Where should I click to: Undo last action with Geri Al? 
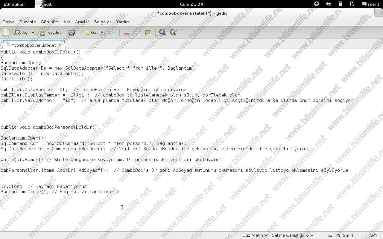(x=94, y=32)
